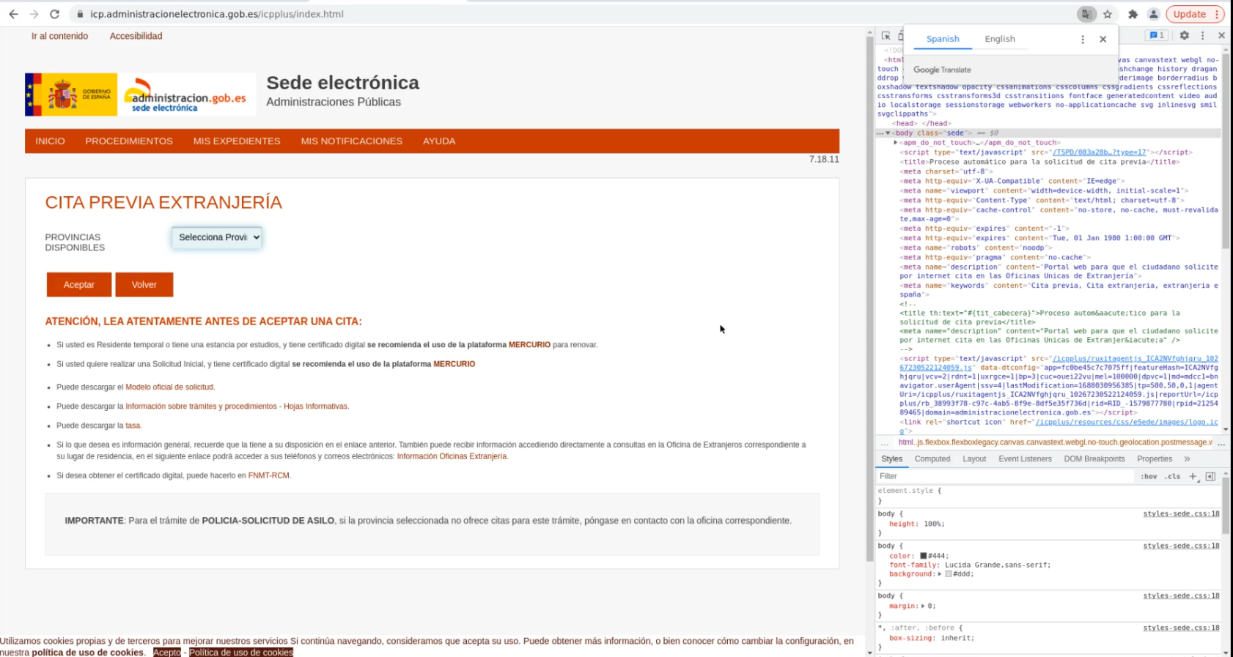1233x657 pixels.
Task: Select Spanish tab in Translate popup
Action: coord(943,39)
